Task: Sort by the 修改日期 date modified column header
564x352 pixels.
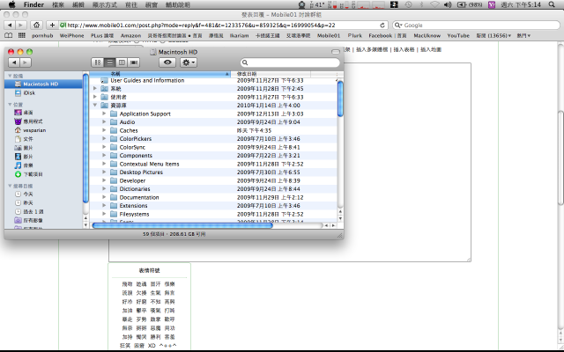Action: point(271,74)
